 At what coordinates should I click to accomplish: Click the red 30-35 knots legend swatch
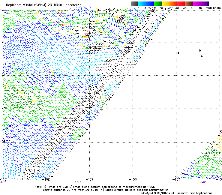pyautogui.click(x=181, y=4)
